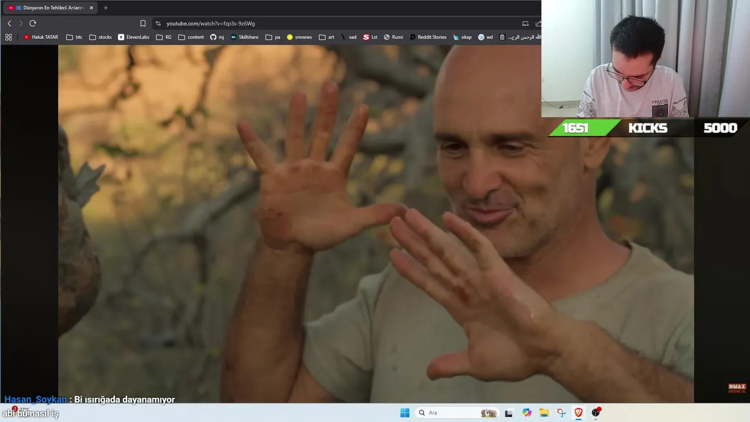
Task: Reload the YouTube page
Action: pyautogui.click(x=33, y=23)
